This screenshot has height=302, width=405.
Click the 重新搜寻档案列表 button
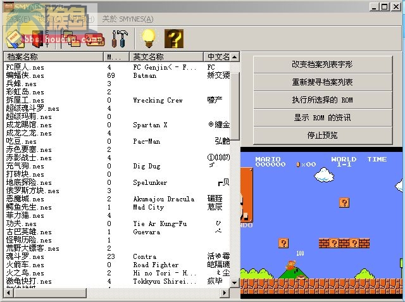(x=323, y=82)
